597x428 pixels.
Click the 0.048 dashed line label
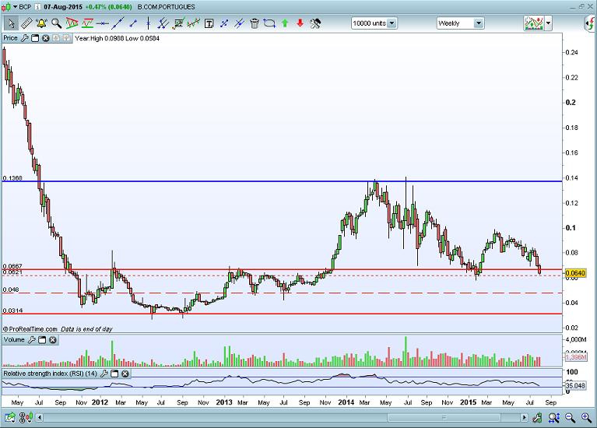click(11, 289)
